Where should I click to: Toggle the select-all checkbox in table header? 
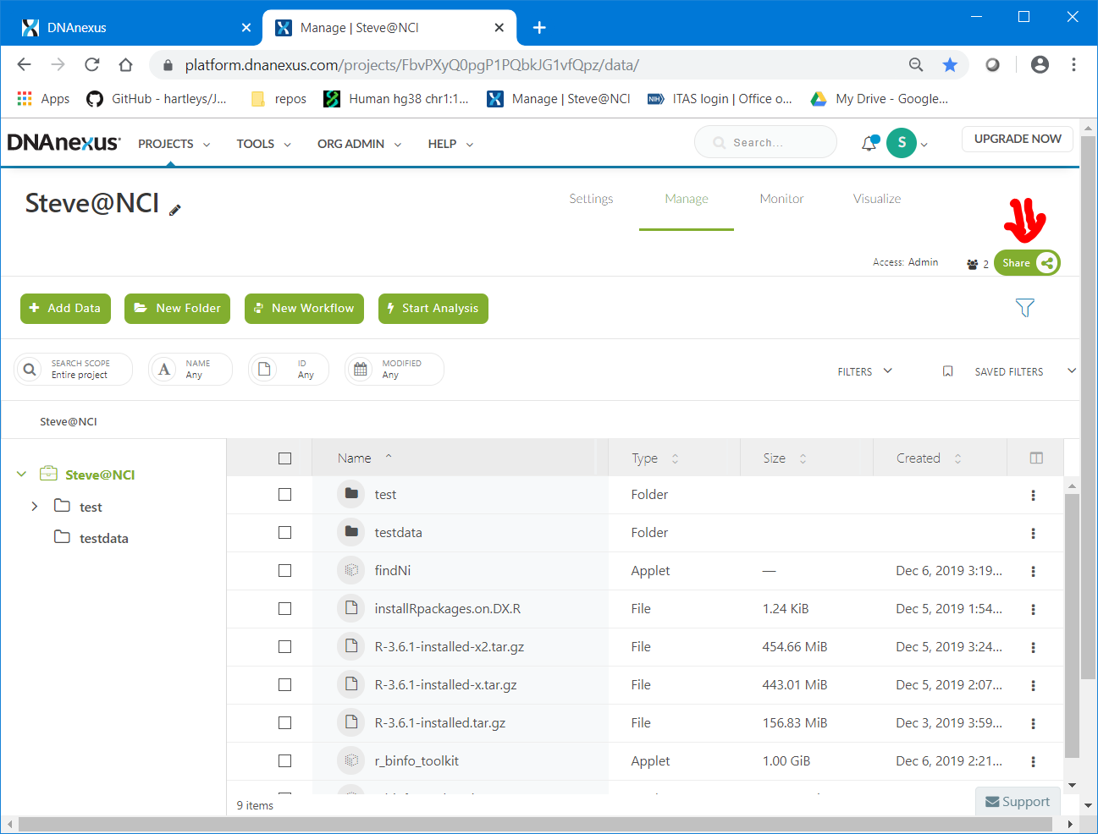284,458
